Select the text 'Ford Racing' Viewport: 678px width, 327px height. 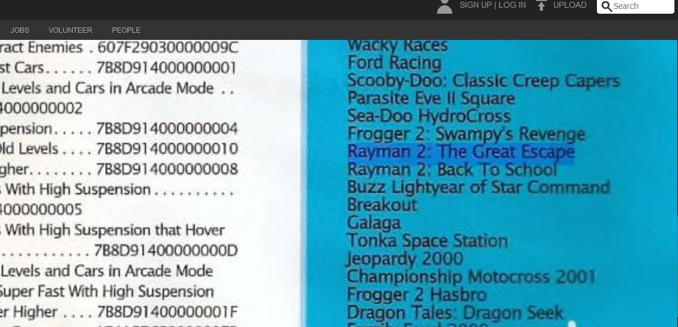(x=394, y=63)
